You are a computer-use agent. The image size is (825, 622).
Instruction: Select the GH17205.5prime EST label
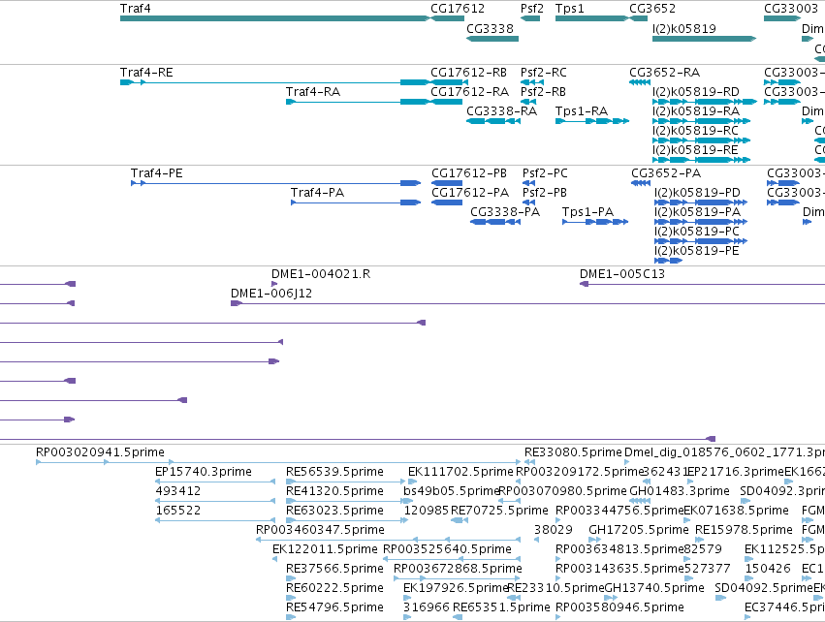point(639,530)
